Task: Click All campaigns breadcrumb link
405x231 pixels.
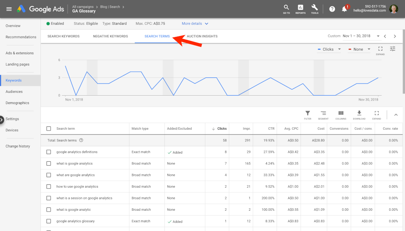Action: [83, 7]
